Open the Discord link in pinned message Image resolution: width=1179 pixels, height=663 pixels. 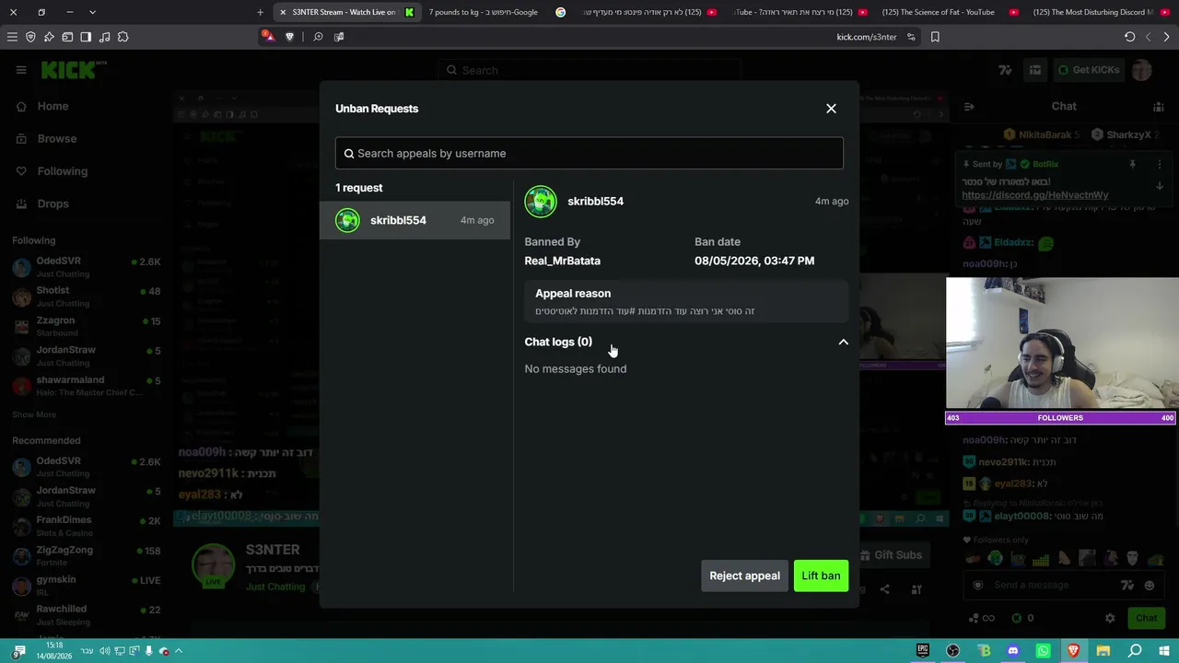[1035, 195]
